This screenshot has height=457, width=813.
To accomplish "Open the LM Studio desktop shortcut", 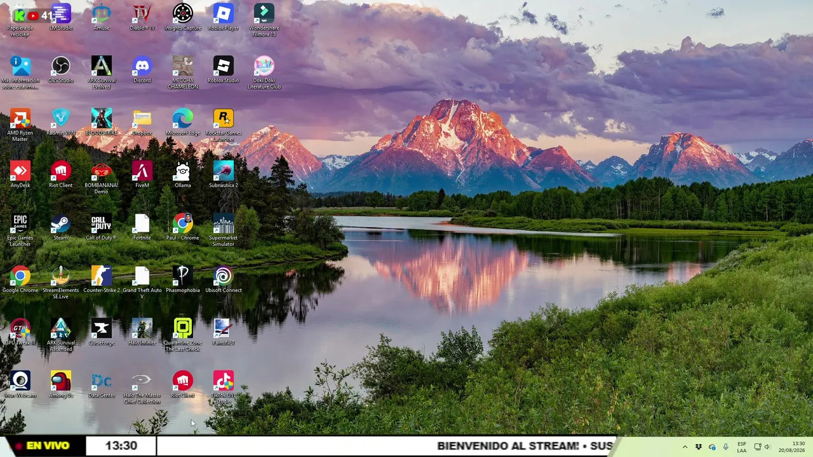I will click(61, 17).
